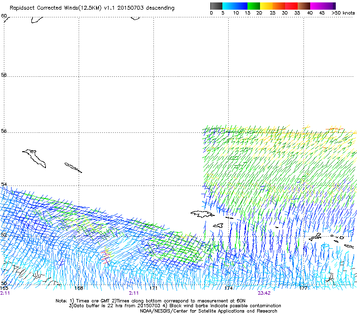The image size is (357, 314).
Task: Click the '56' latitude label
Action: pyautogui.click(x=4, y=131)
